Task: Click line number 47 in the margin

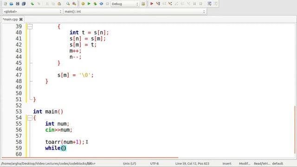Action: coord(19,75)
